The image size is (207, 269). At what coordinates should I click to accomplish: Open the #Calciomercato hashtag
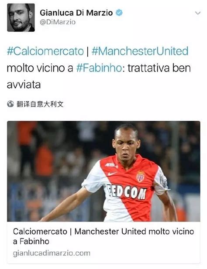45,51
